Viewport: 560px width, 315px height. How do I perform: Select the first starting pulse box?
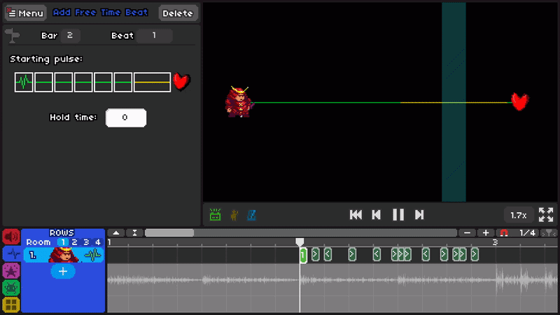coord(24,83)
